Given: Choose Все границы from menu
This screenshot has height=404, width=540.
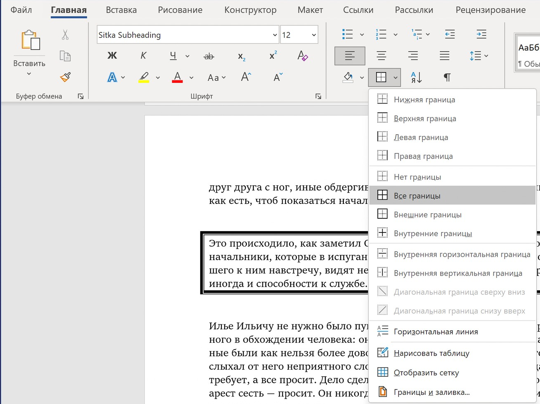Looking at the screenshot, I should 452,196.
